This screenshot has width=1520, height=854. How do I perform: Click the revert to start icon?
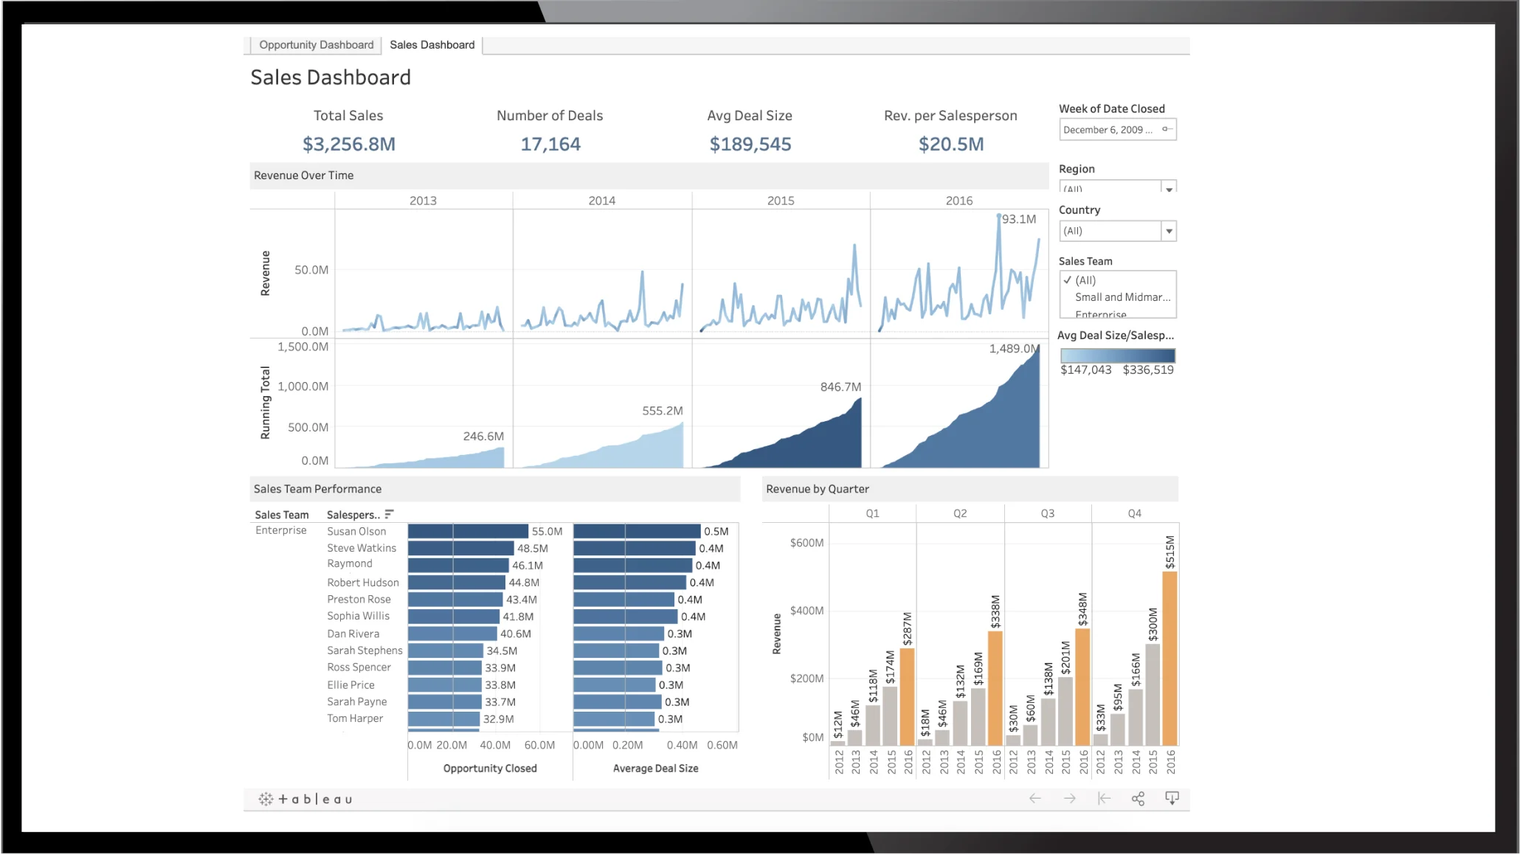(1104, 798)
